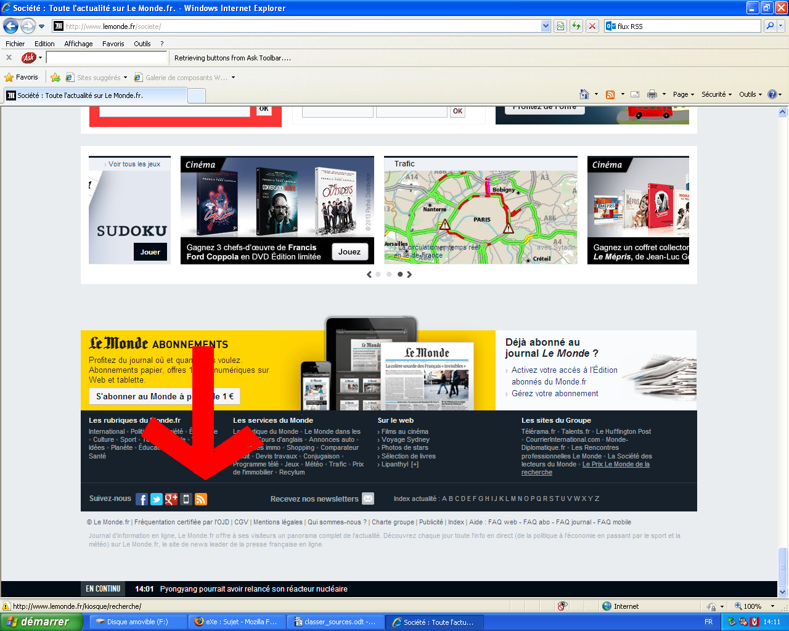Click the carousel previous arrow

pos(369,274)
